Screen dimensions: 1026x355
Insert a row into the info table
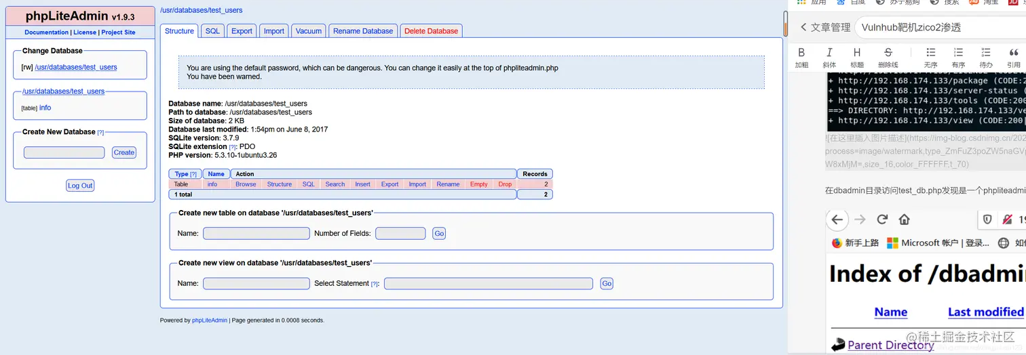[x=363, y=184]
